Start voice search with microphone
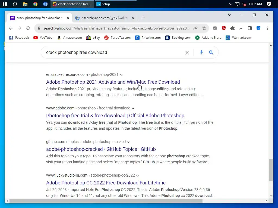 click(201, 52)
